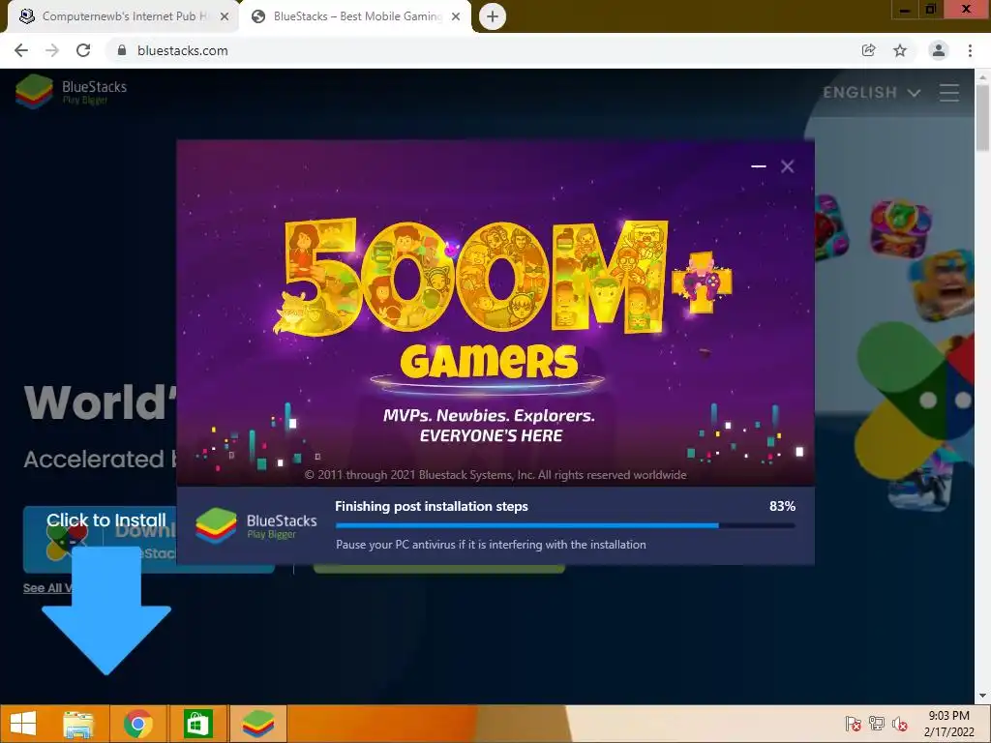Image resolution: width=991 pixels, height=743 pixels.
Task: Open the Chrome profile avatar
Action: pyautogui.click(x=939, y=50)
